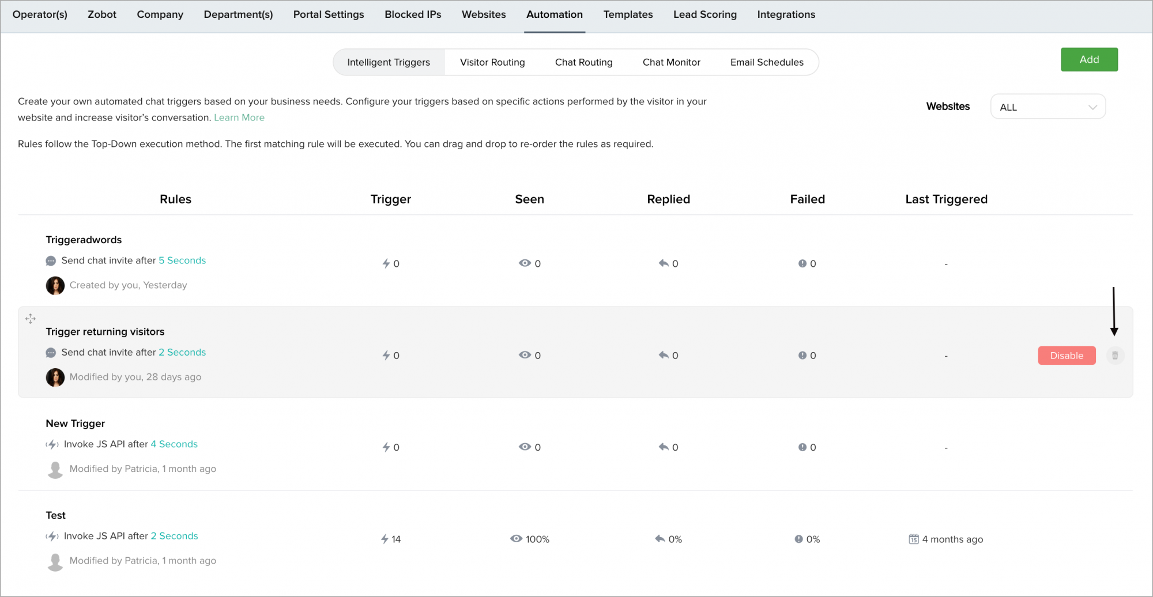Open the Zobot menu item
Image resolution: width=1153 pixels, height=597 pixels.
[x=102, y=14]
